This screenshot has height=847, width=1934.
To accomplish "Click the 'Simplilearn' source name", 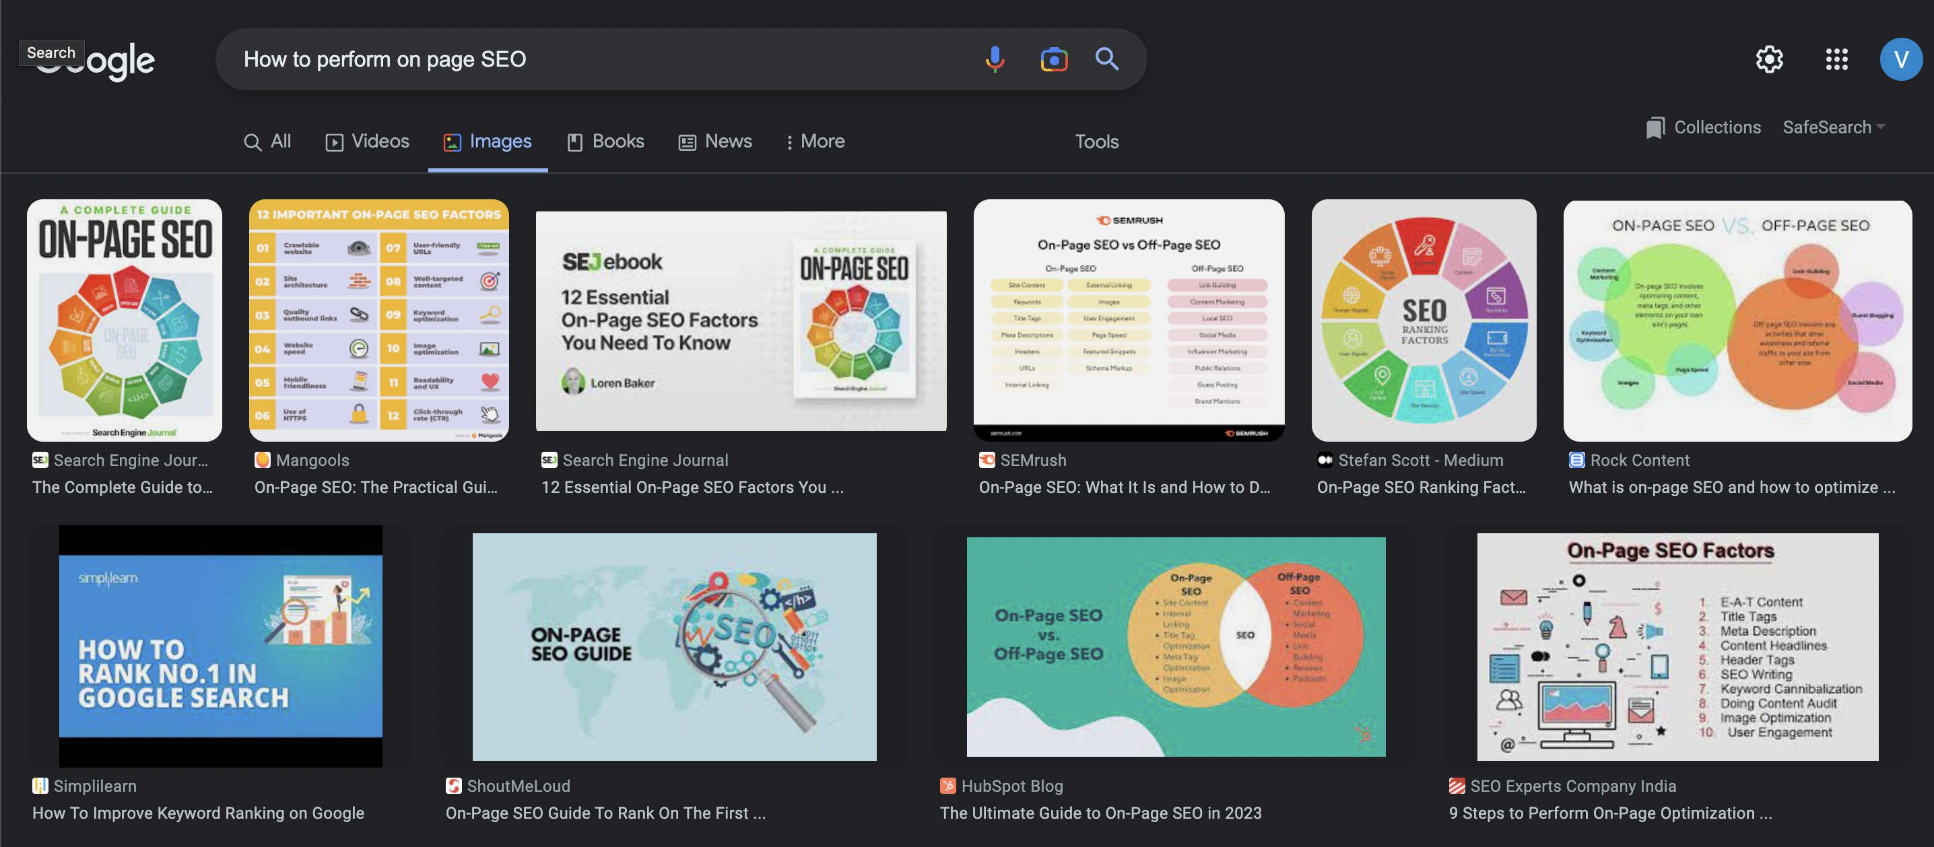I will click(96, 786).
